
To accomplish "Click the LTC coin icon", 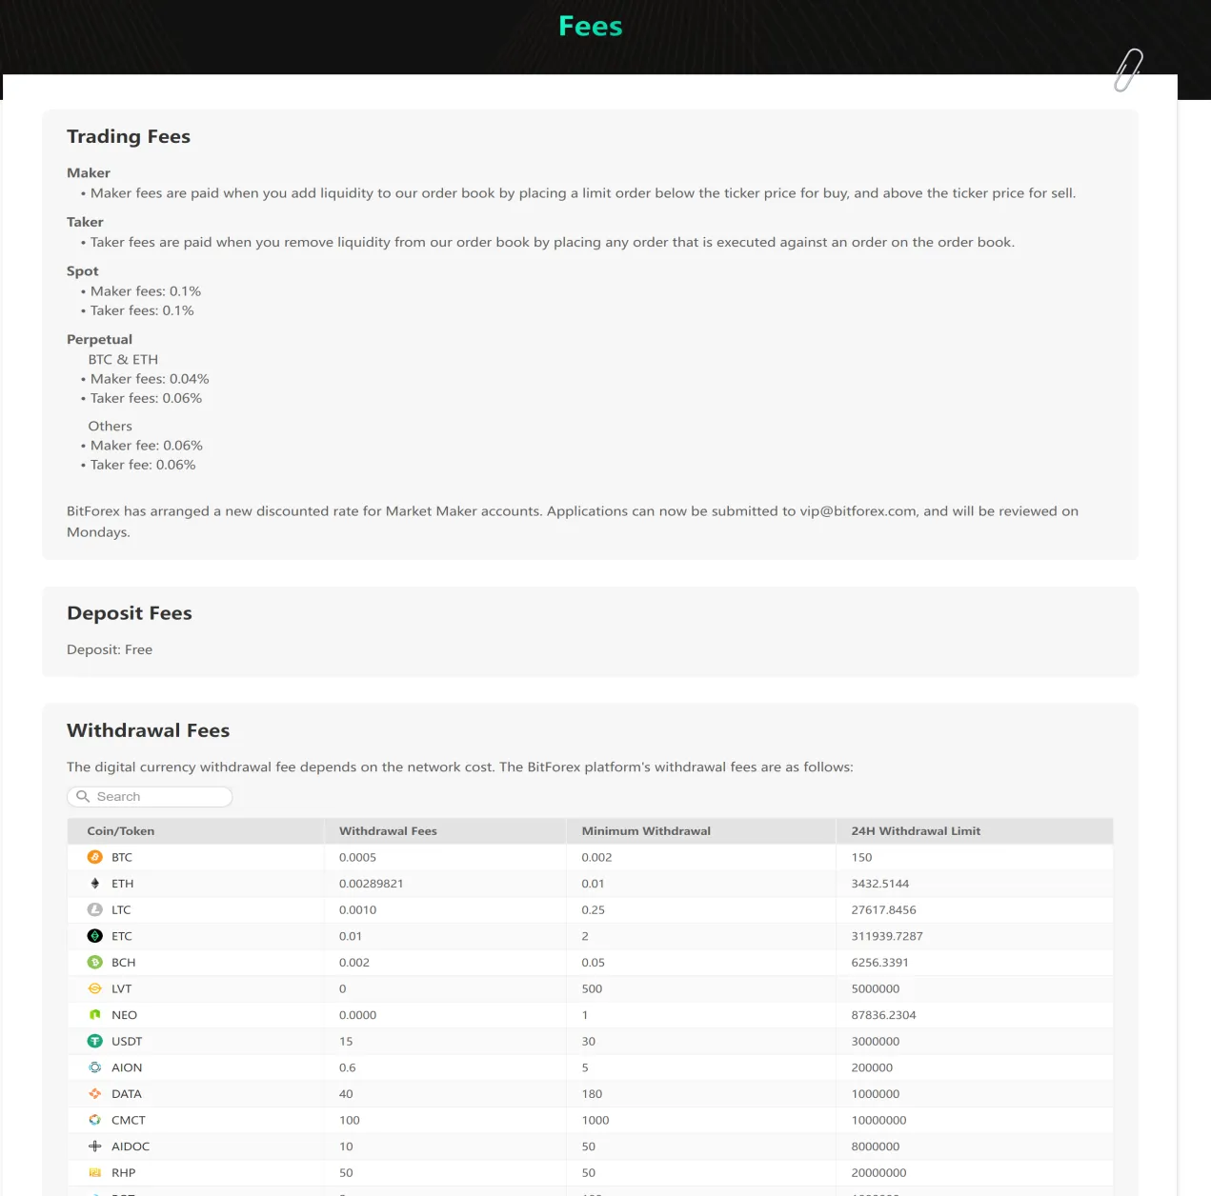I will 94,909.
